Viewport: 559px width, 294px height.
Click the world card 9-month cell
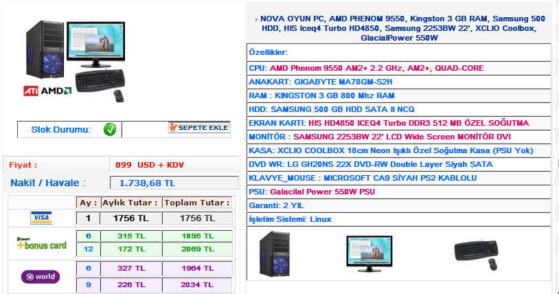tap(88, 284)
